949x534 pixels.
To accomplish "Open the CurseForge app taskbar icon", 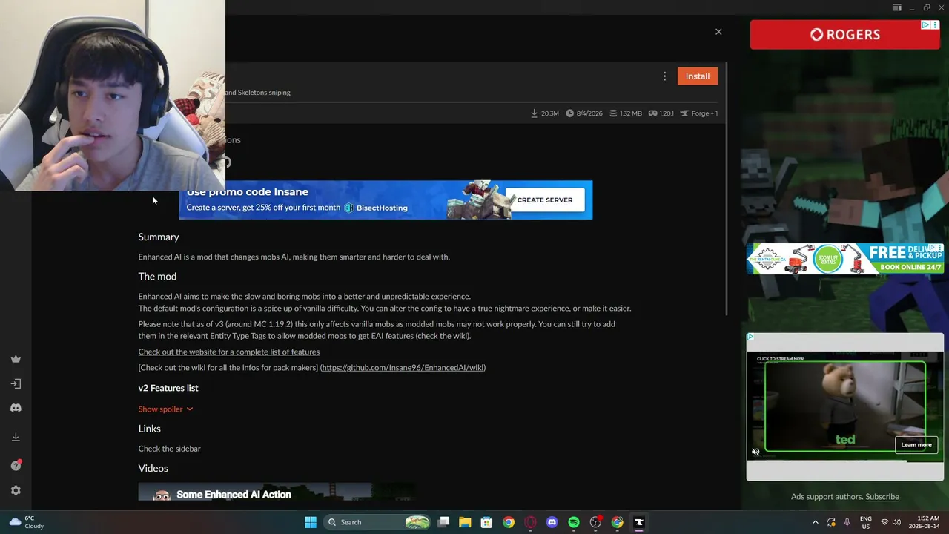I will point(638,522).
